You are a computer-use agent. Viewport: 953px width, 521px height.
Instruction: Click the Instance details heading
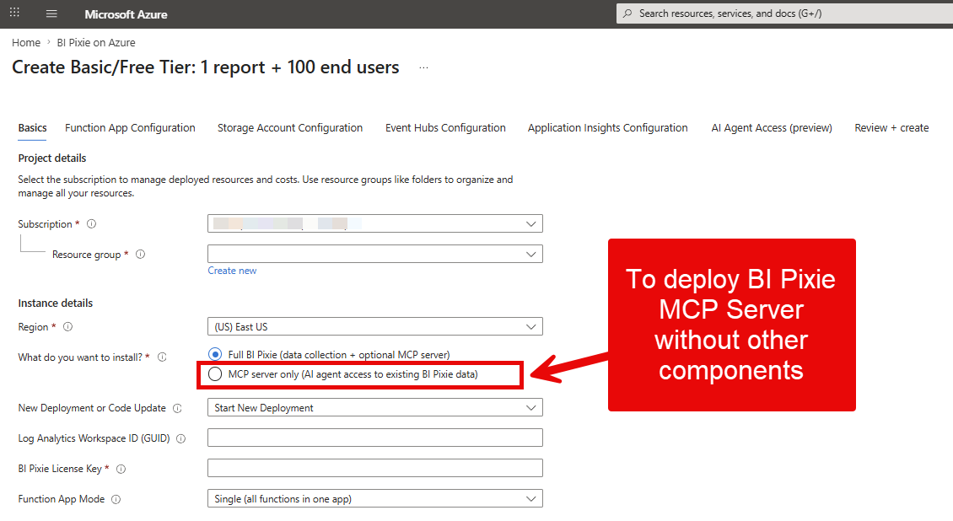click(x=56, y=303)
